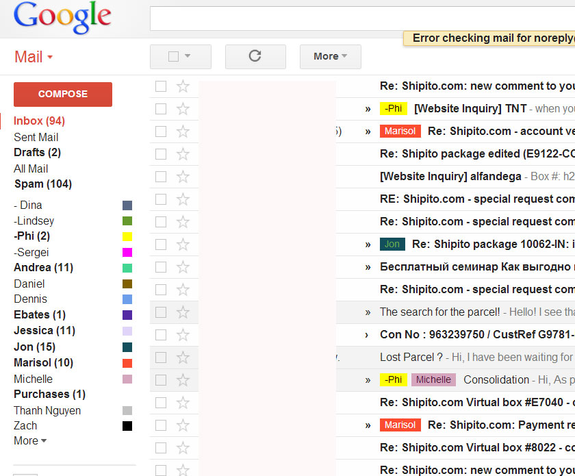
Task: Click importance marker on 'Shipito.com: Payment' row
Action: coord(368,426)
